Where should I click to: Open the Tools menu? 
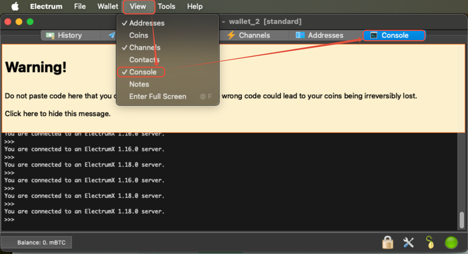pos(167,6)
